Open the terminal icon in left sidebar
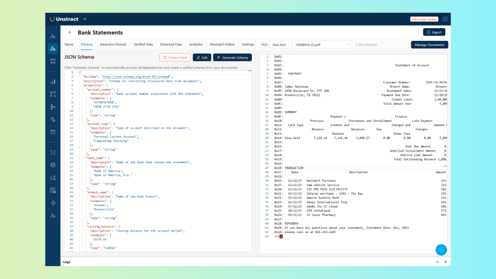Image resolution: width=496 pixels, height=279 pixels. (x=52, y=132)
